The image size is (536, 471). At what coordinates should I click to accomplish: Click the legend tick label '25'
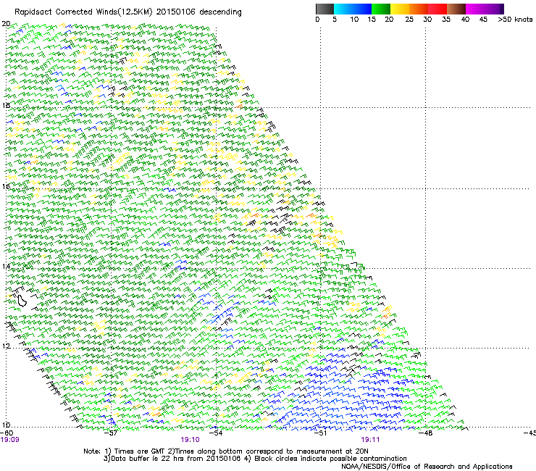(409, 20)
